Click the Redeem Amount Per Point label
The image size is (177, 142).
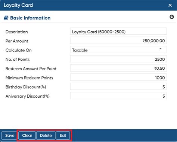pos(31,69)
